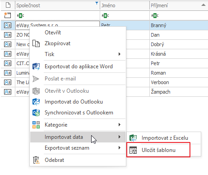Select the Dan surname cell
Image resolution: width=208 pixels, height=175 pixels.
tap(179, 35)
